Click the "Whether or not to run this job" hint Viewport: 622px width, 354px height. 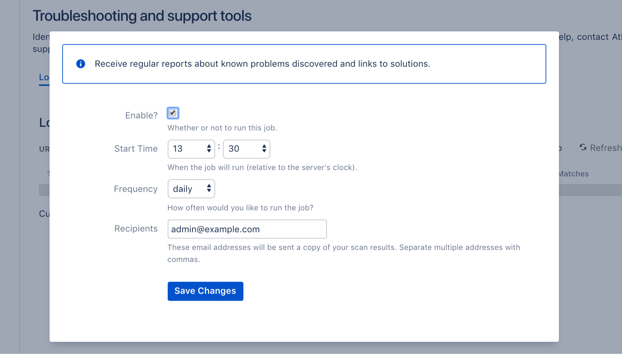222,128
